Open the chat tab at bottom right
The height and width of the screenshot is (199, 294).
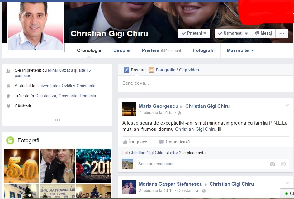pos(287,193)
